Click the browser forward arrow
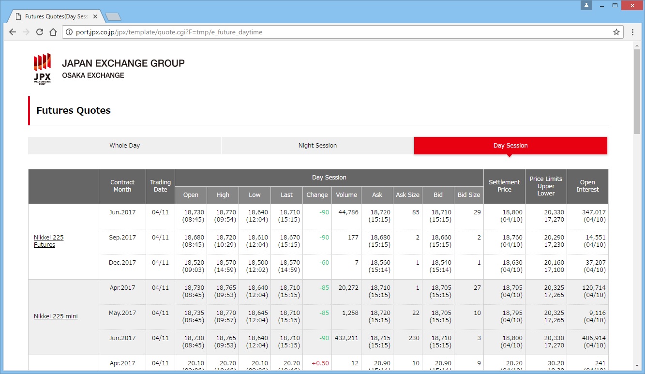 [26, 32]
